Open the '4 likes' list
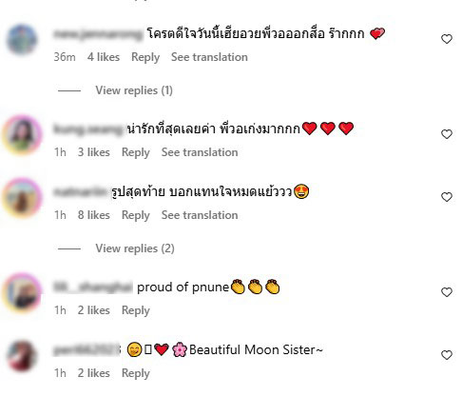This screenshot has width=462, height=397. tap(104, 57)
